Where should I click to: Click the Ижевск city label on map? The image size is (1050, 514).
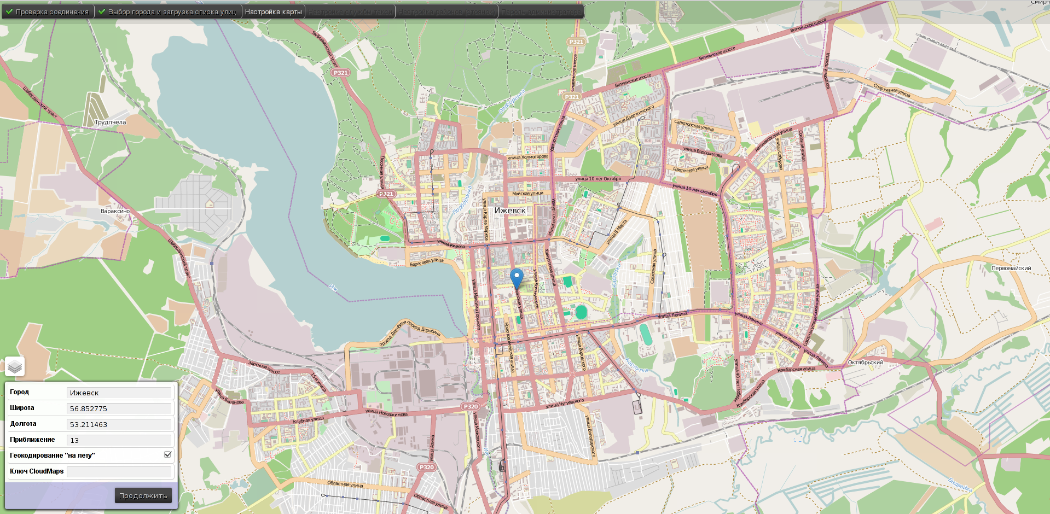coord(509,211)
